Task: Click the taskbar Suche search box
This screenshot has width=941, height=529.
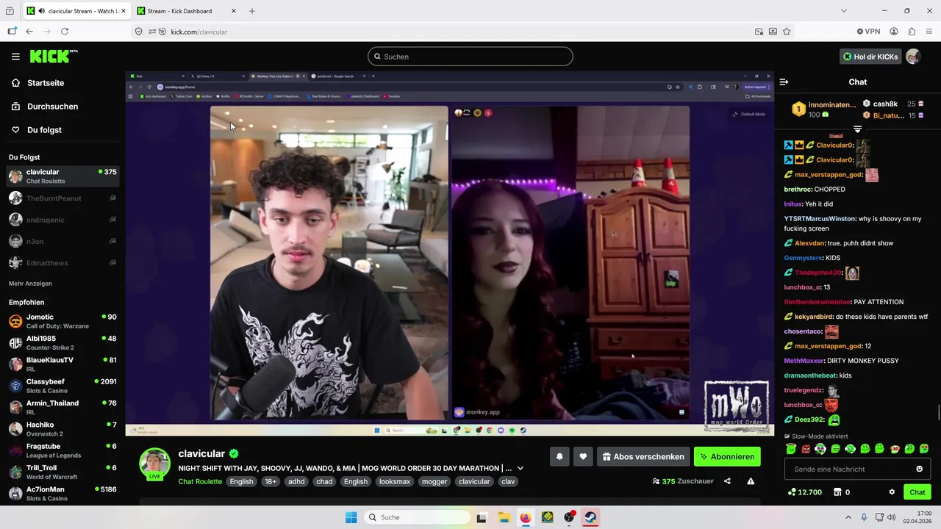Action: 418,517
